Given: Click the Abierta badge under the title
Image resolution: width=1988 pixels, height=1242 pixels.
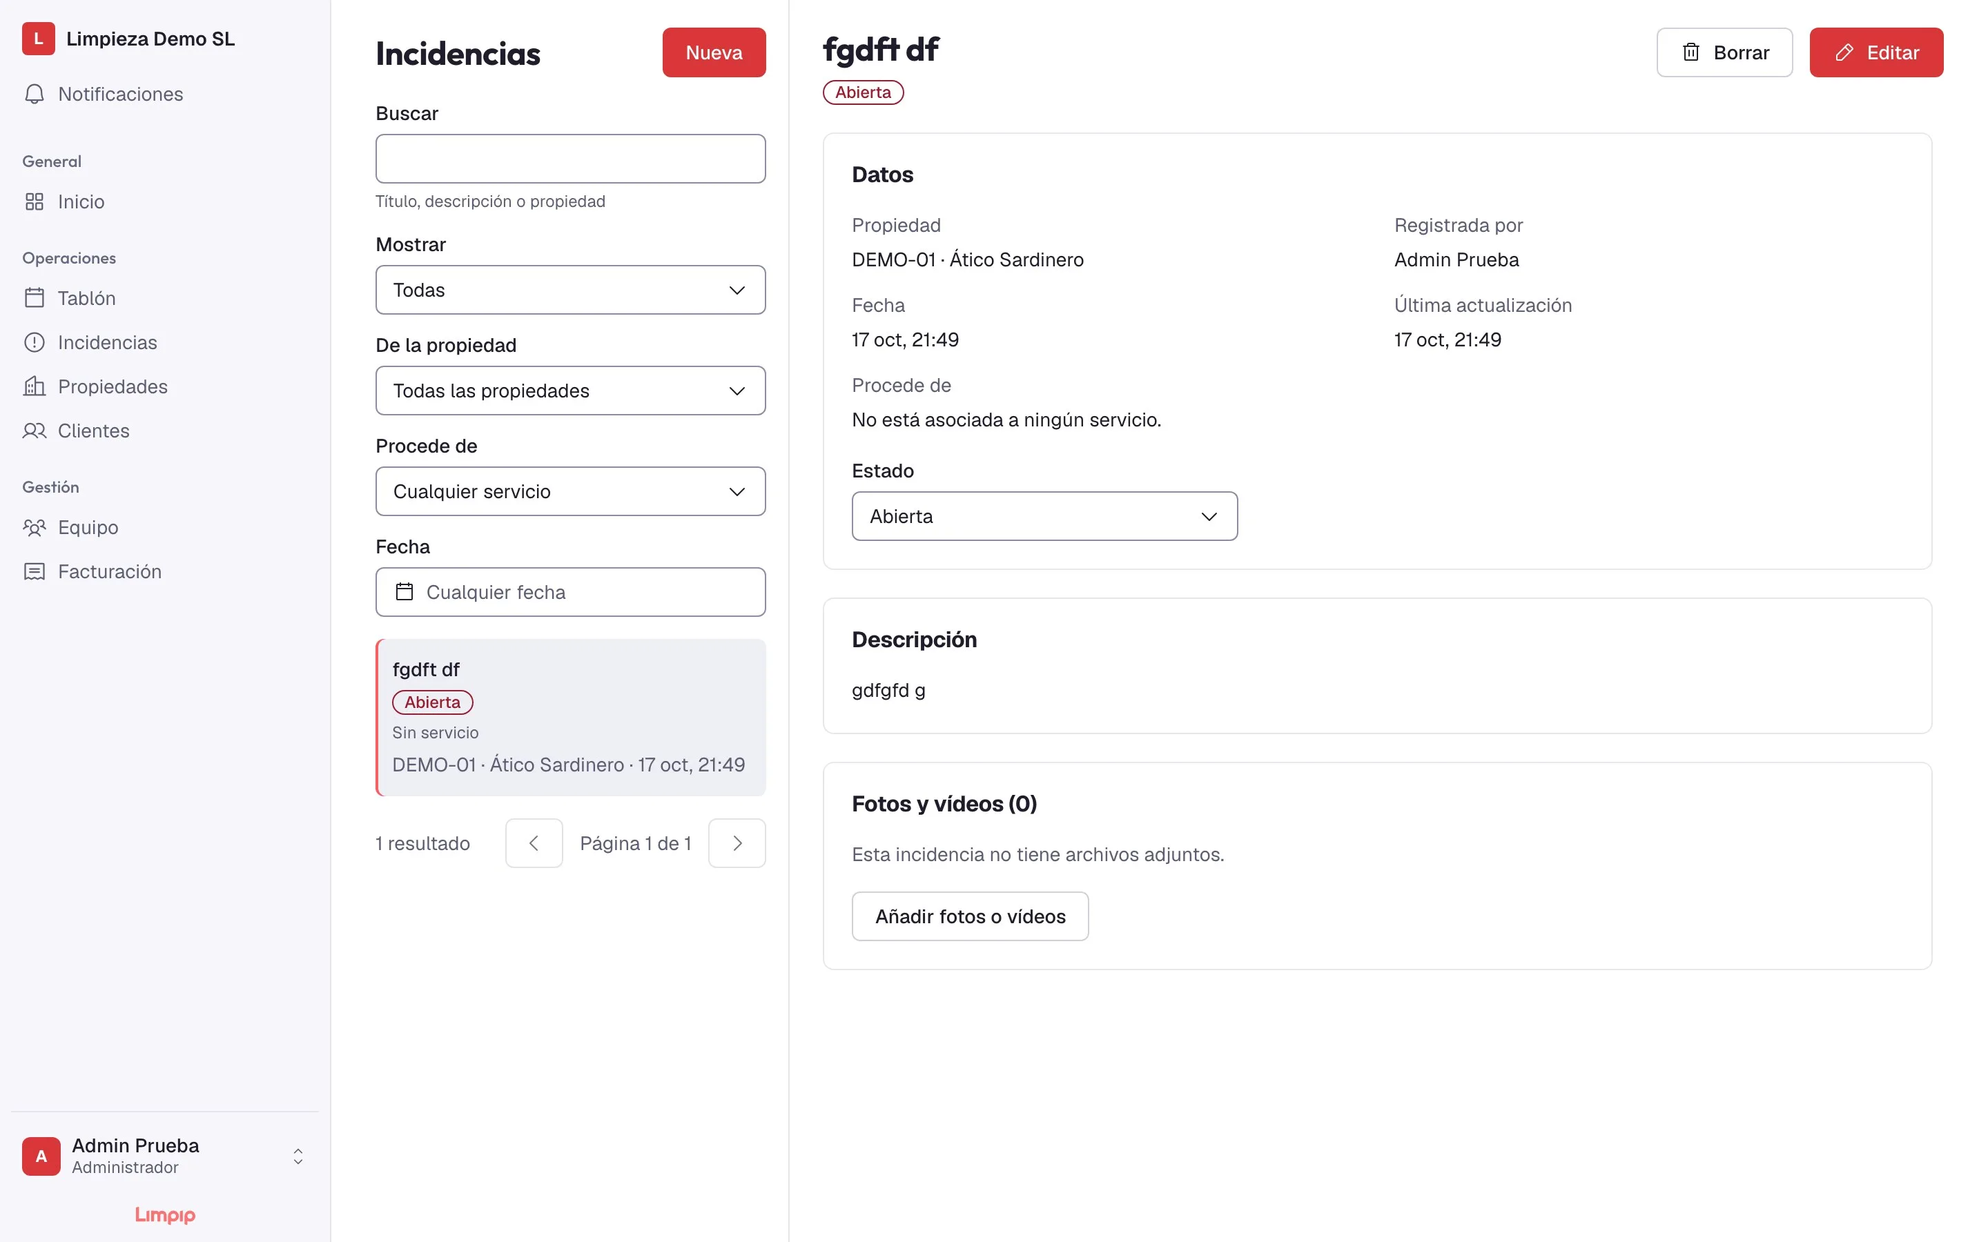Looking at the screenshot, I should (863, 93).
